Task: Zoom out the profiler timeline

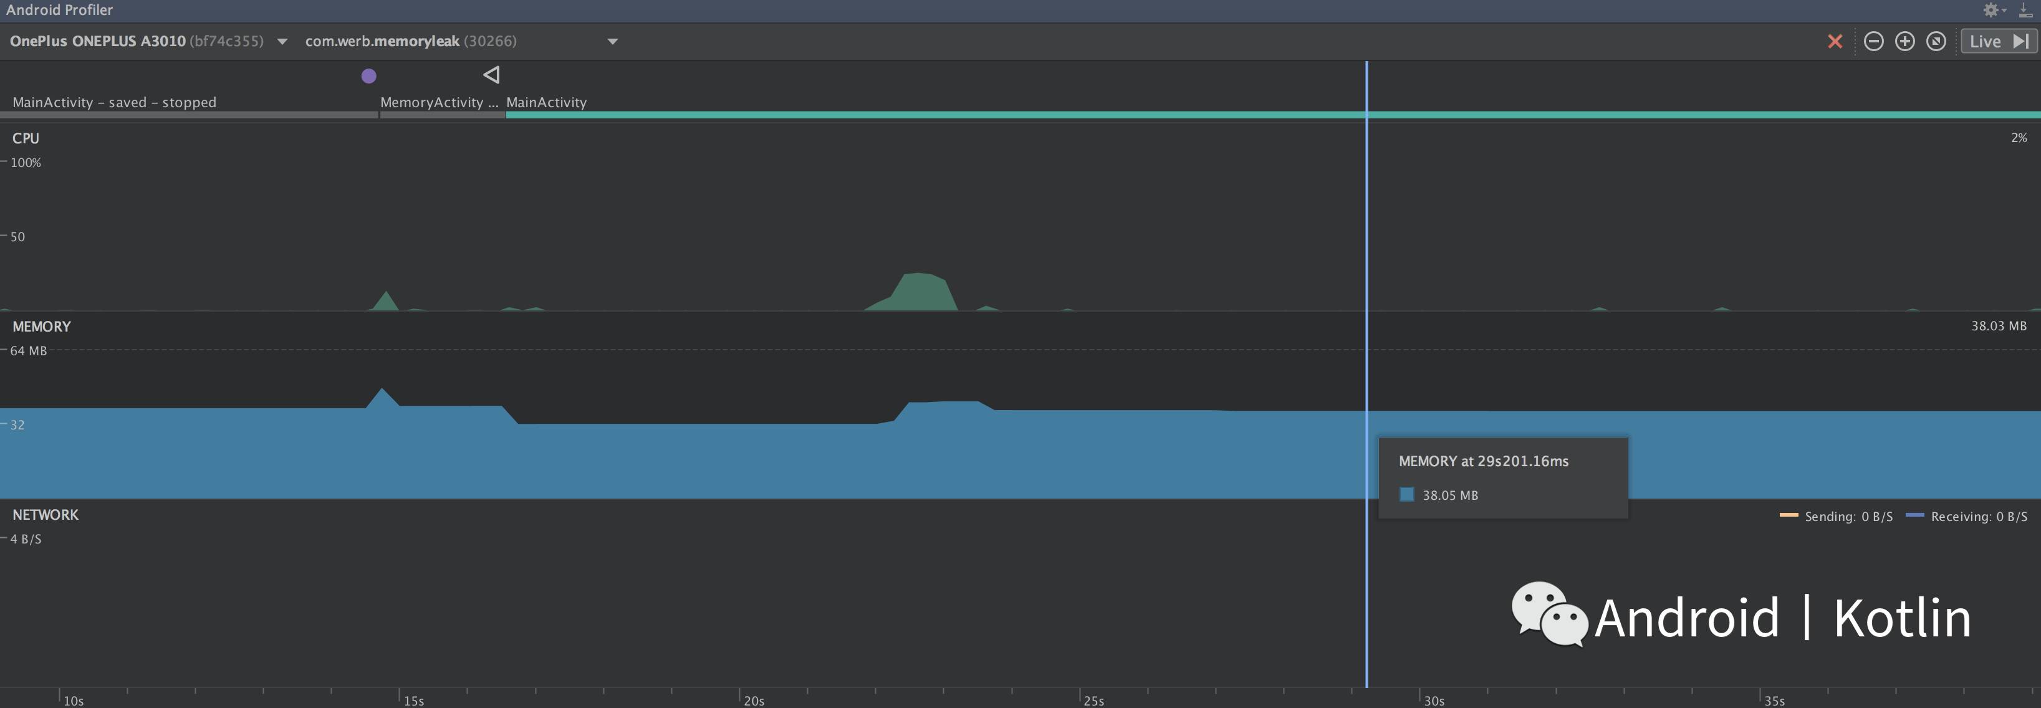Action: click(1873, 41)
